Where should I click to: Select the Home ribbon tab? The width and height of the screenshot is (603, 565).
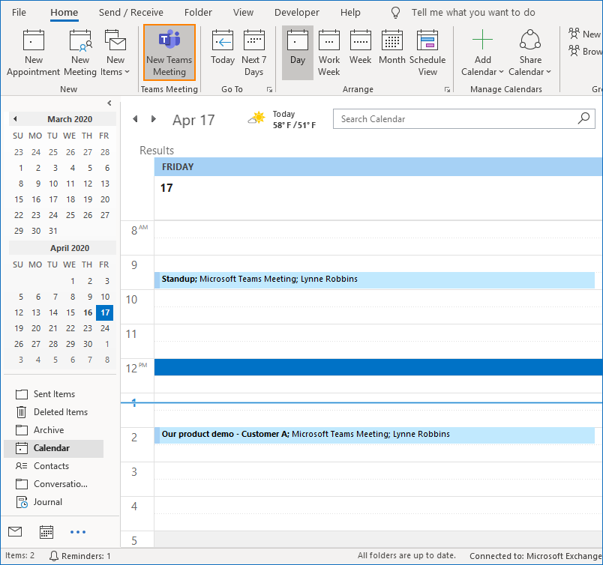point(64,12)
